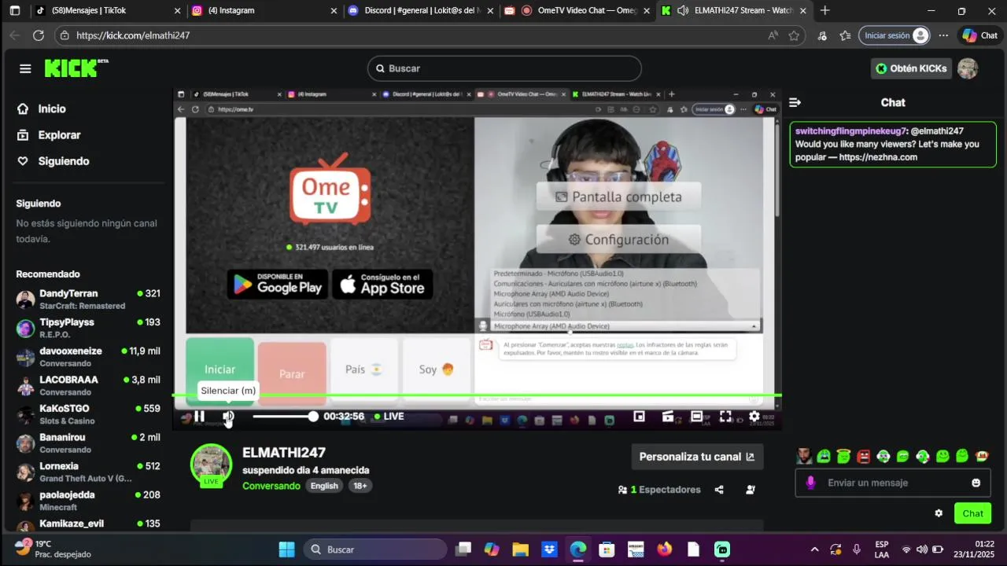The height and width of the screenshot is (566, 1007).
Task: Open Firefox from the taskbar
Action: tap(665, 549)
